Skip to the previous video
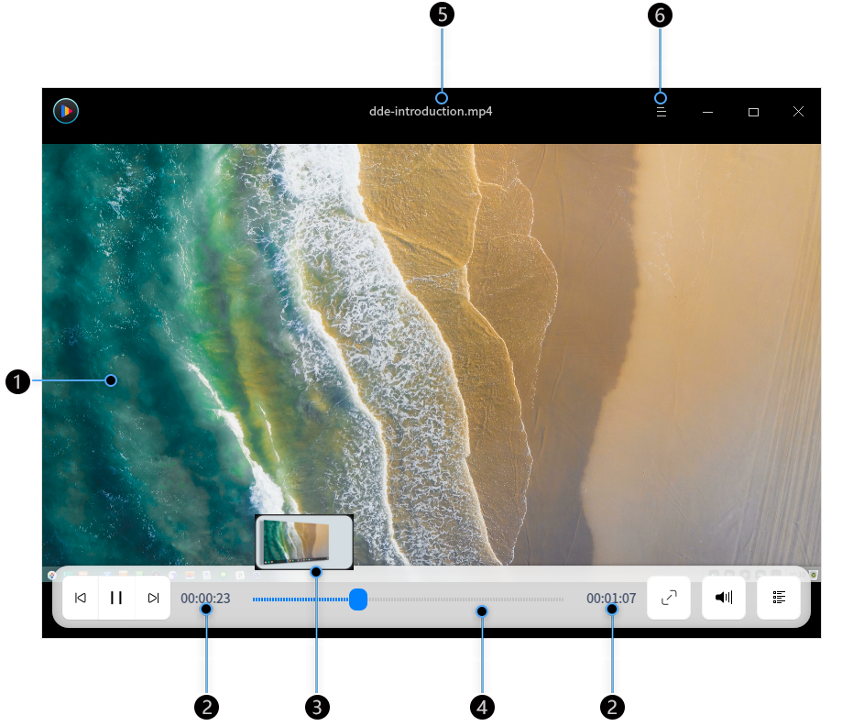The height and width of the screenshot is (726, 864). point(81,598)
